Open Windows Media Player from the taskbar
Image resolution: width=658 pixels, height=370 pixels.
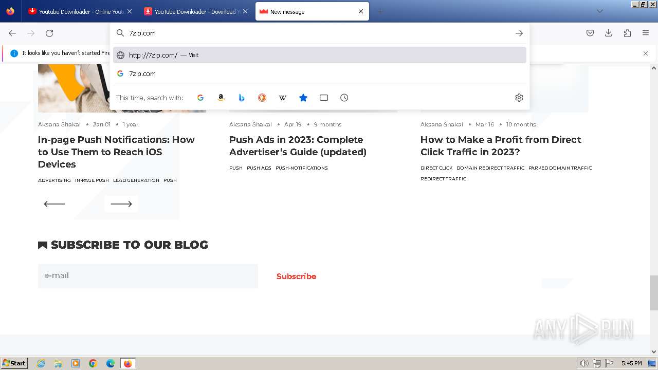coord(76,363)
